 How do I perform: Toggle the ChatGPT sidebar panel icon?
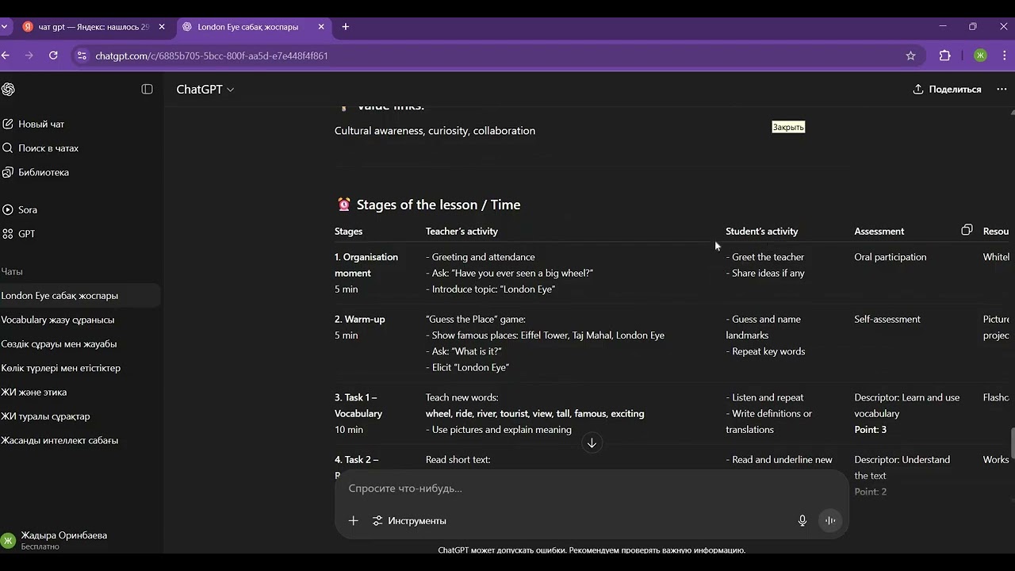pyautogui.click(x=147, y=90)
